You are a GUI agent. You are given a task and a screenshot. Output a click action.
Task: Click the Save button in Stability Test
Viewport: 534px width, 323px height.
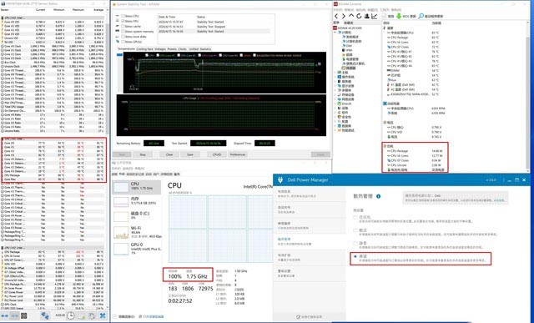point(190,154)
